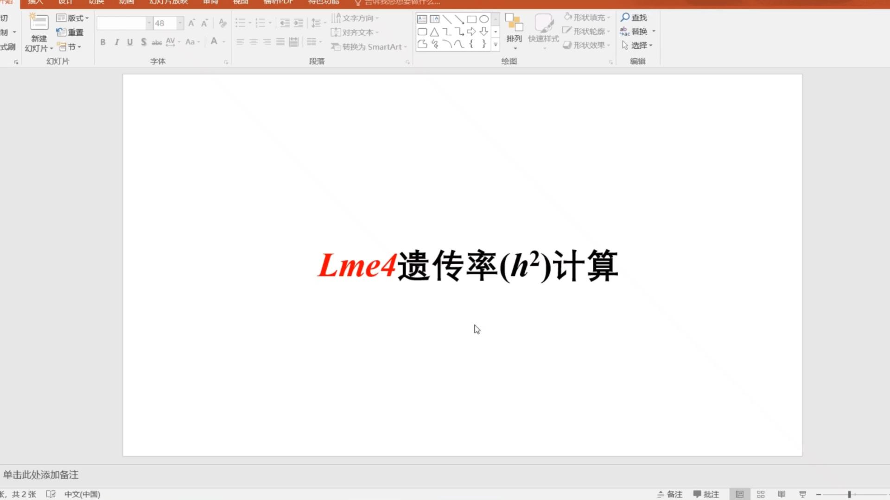Open the font size 48 dropdown
Screen dimensions: 890x500
coord(180,23)
